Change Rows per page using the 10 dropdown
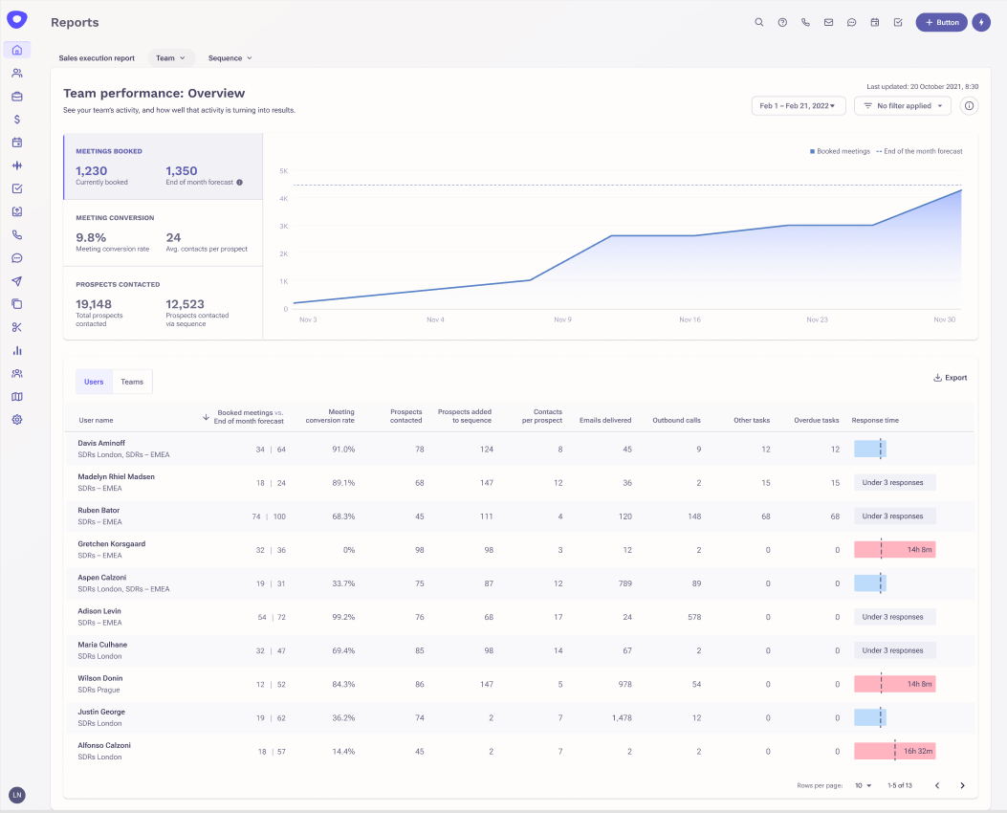Viewport: 1007px width, 813px height. coord(861,784)
